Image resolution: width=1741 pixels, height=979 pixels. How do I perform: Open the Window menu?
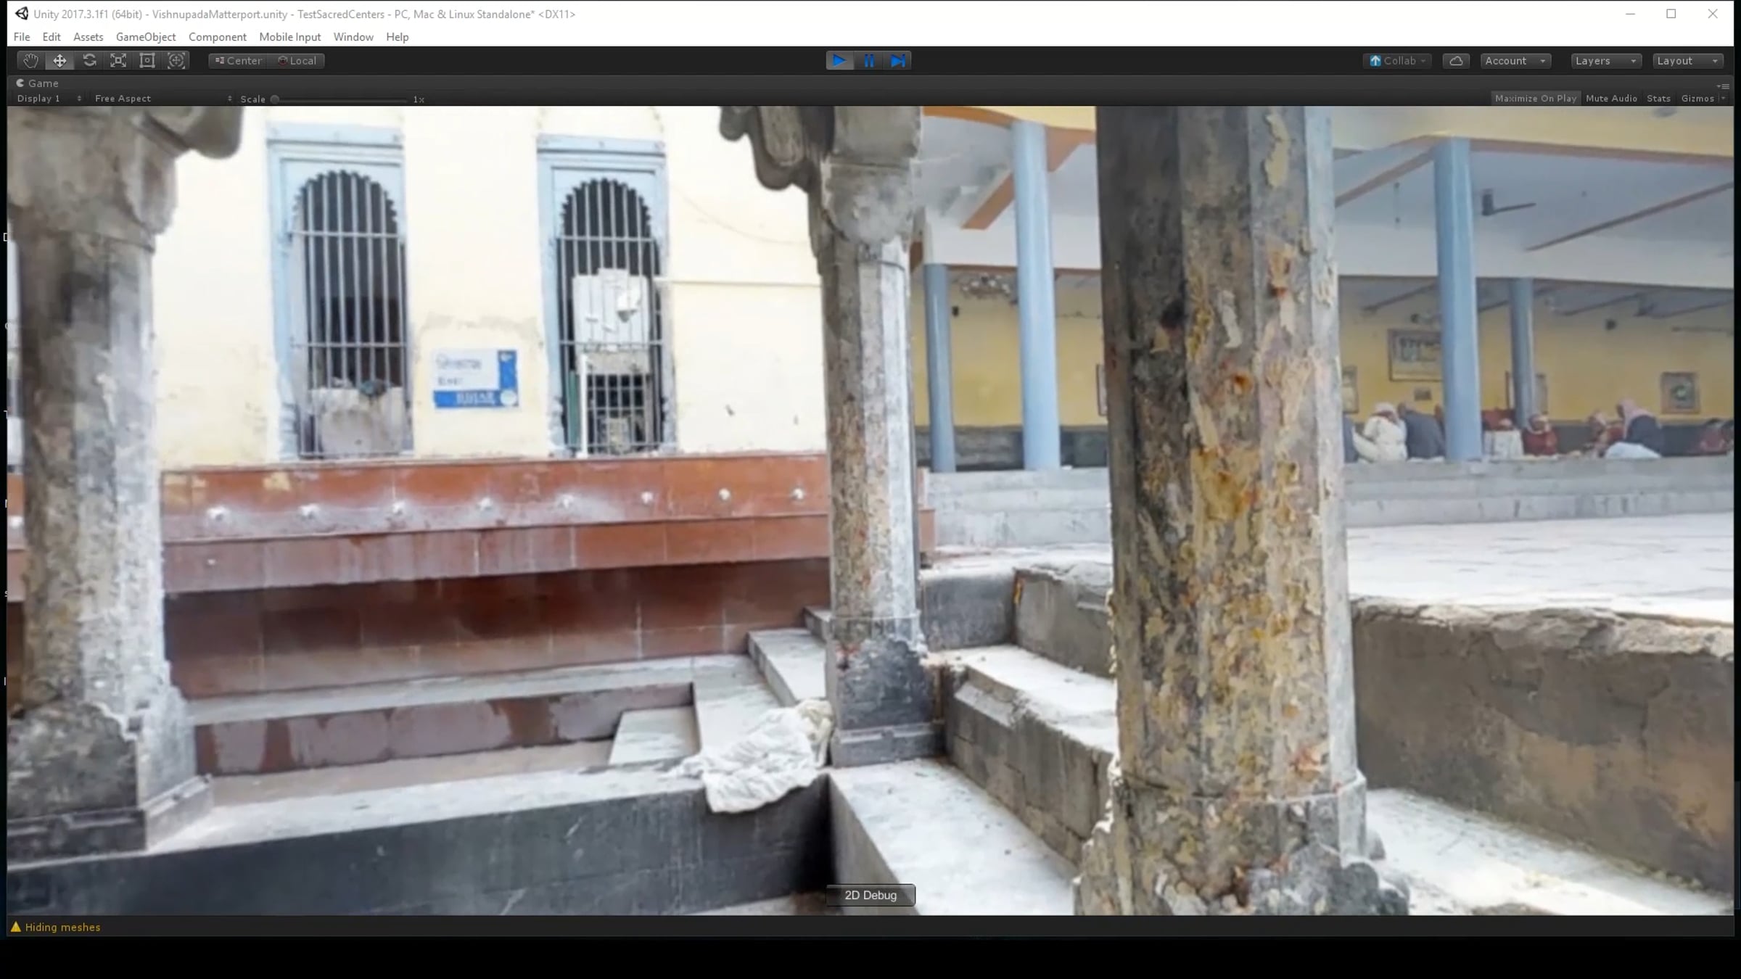tap(353, 37)
